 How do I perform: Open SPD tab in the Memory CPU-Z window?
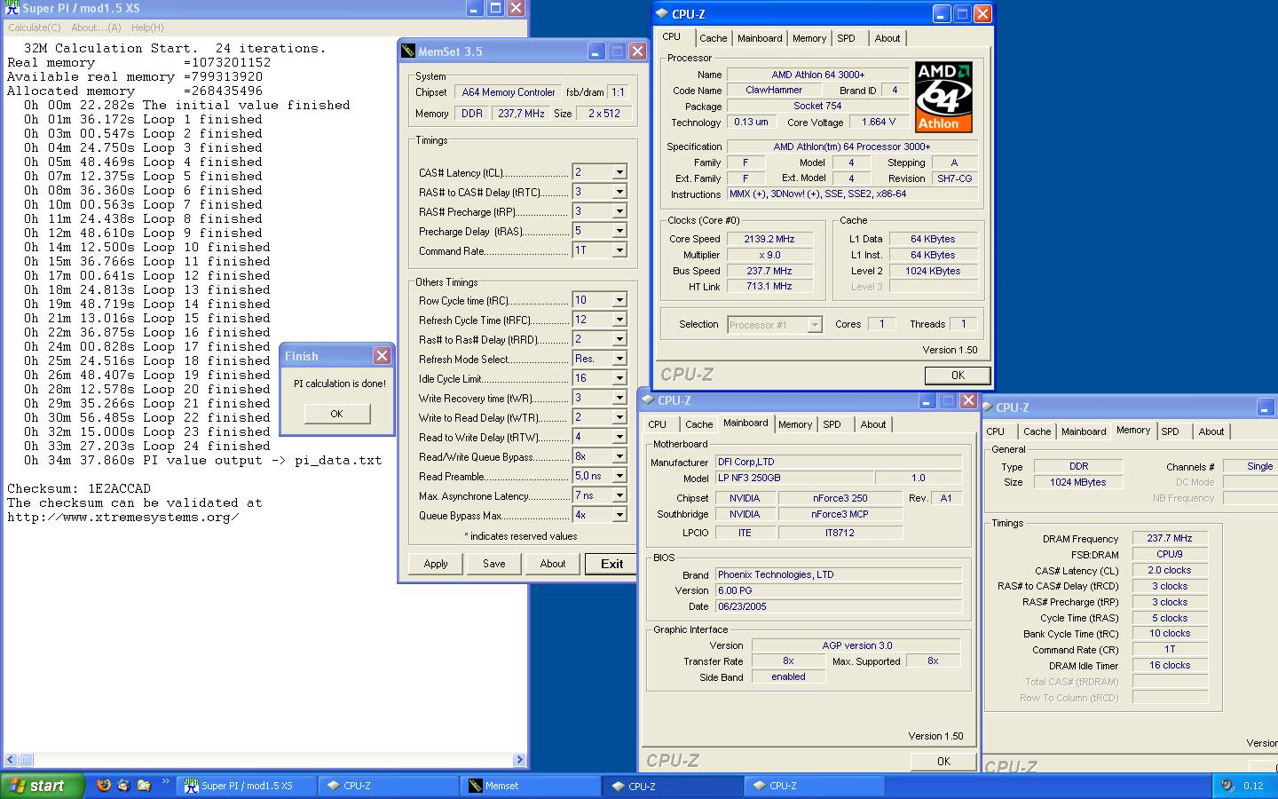coord(1171,431)
